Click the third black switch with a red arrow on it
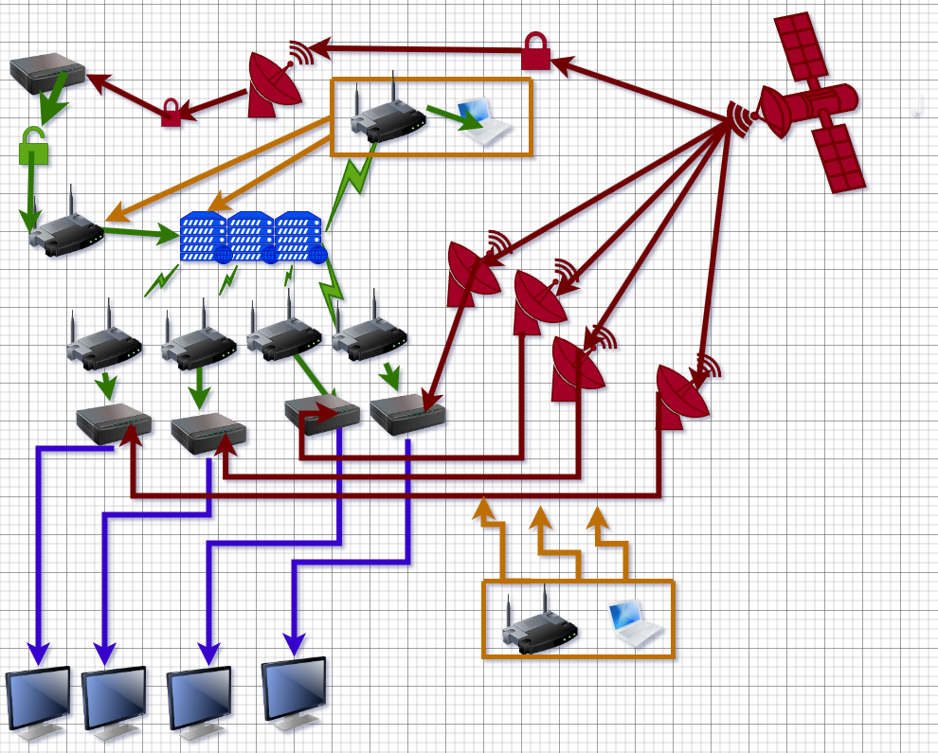Image resolution: width=938 pixels, height=753 pixels. (x=322, y=414)
